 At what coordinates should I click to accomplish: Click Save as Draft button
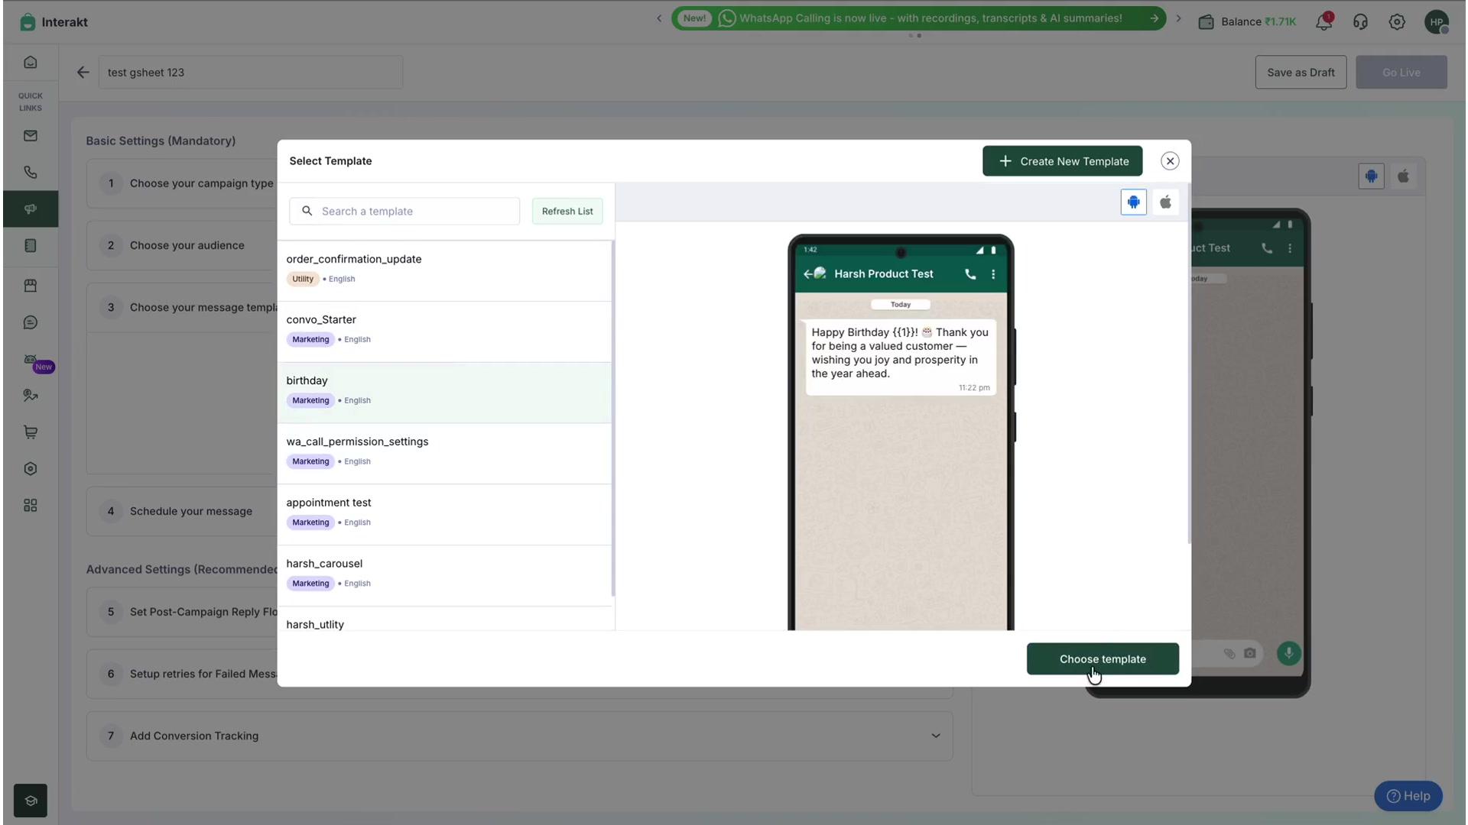click(x=1301, y=73)
